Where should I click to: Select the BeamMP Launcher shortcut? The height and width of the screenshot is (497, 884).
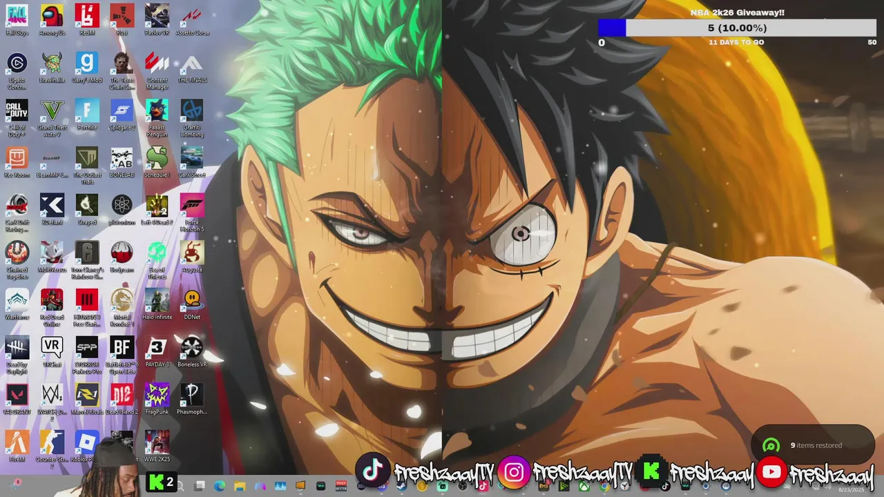(52, 162)
